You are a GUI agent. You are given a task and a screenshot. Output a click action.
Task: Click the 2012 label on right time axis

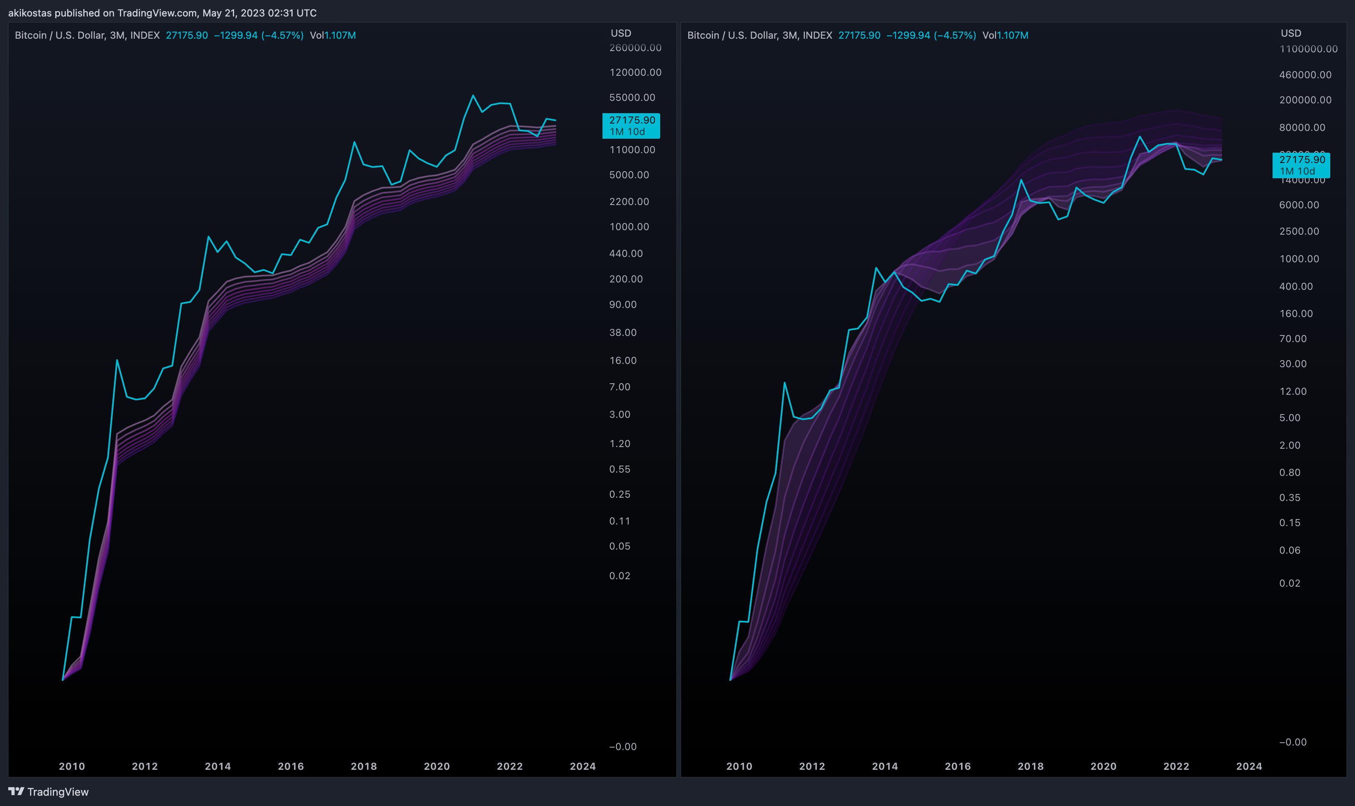(x=812, y=766)
